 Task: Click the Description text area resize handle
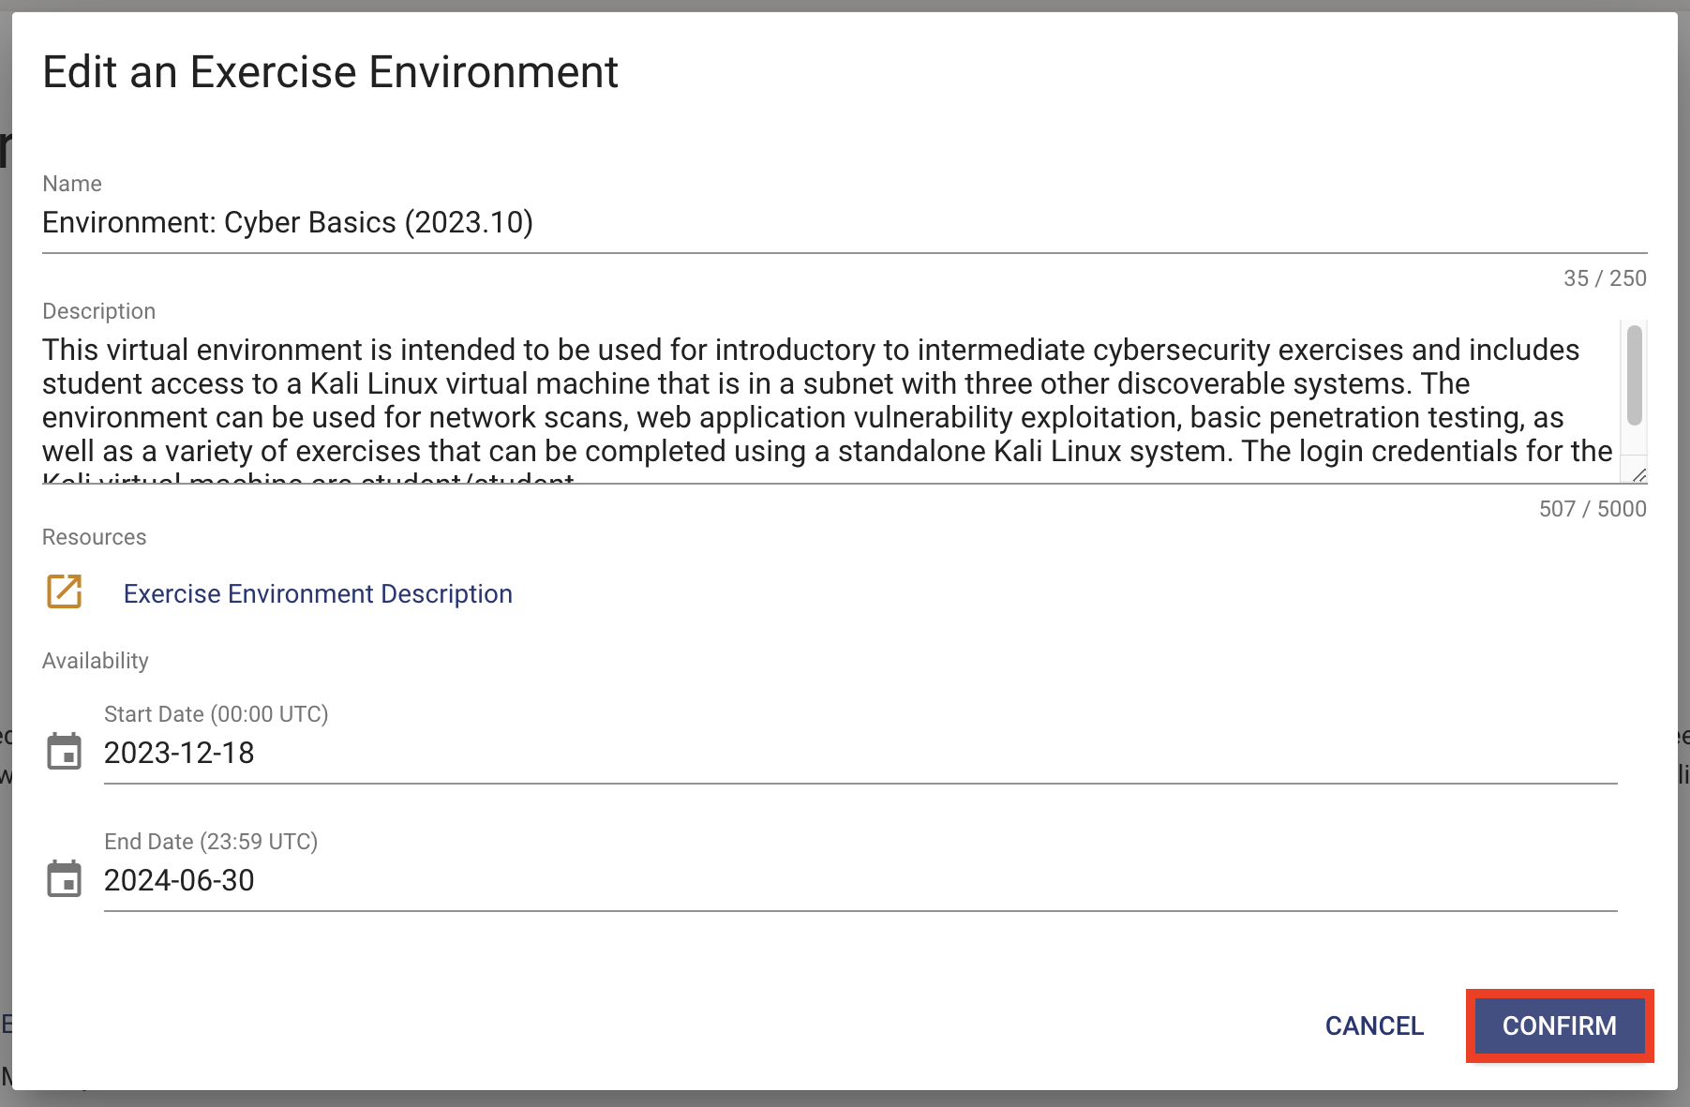point(1638,475)
